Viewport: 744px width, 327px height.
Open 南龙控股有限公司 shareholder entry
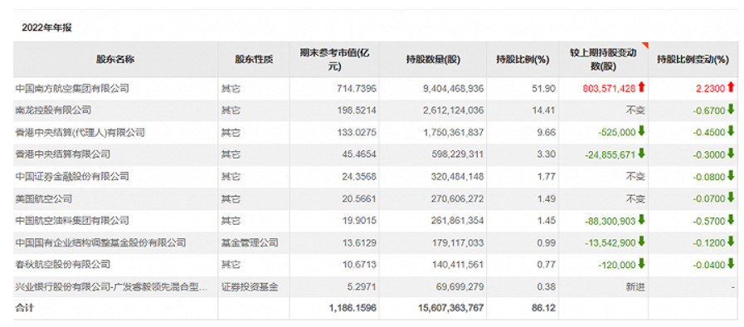point(53,110)
